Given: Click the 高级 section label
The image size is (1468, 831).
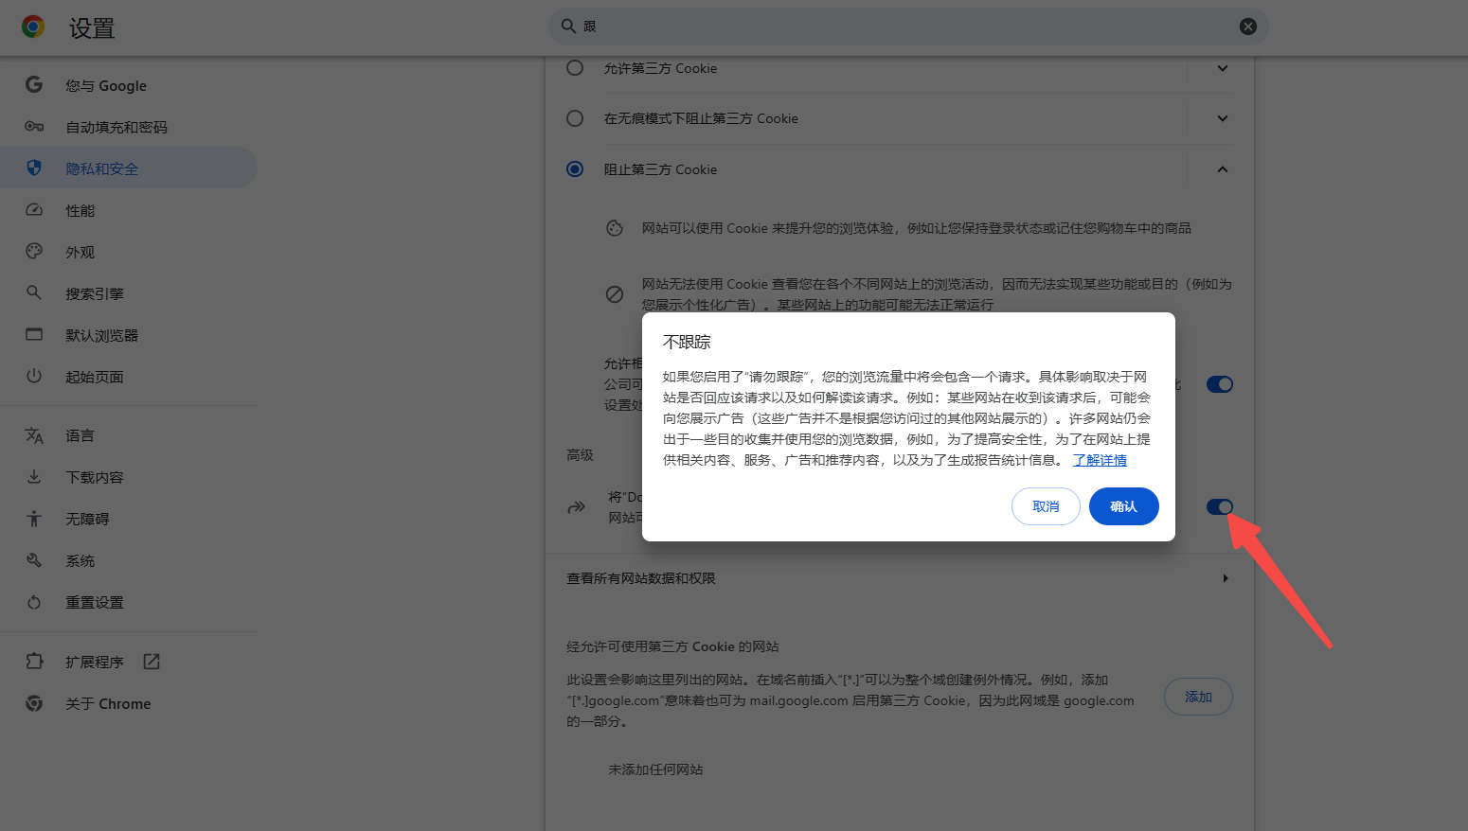Looking at the screenshot, I should tap(580, 455).
